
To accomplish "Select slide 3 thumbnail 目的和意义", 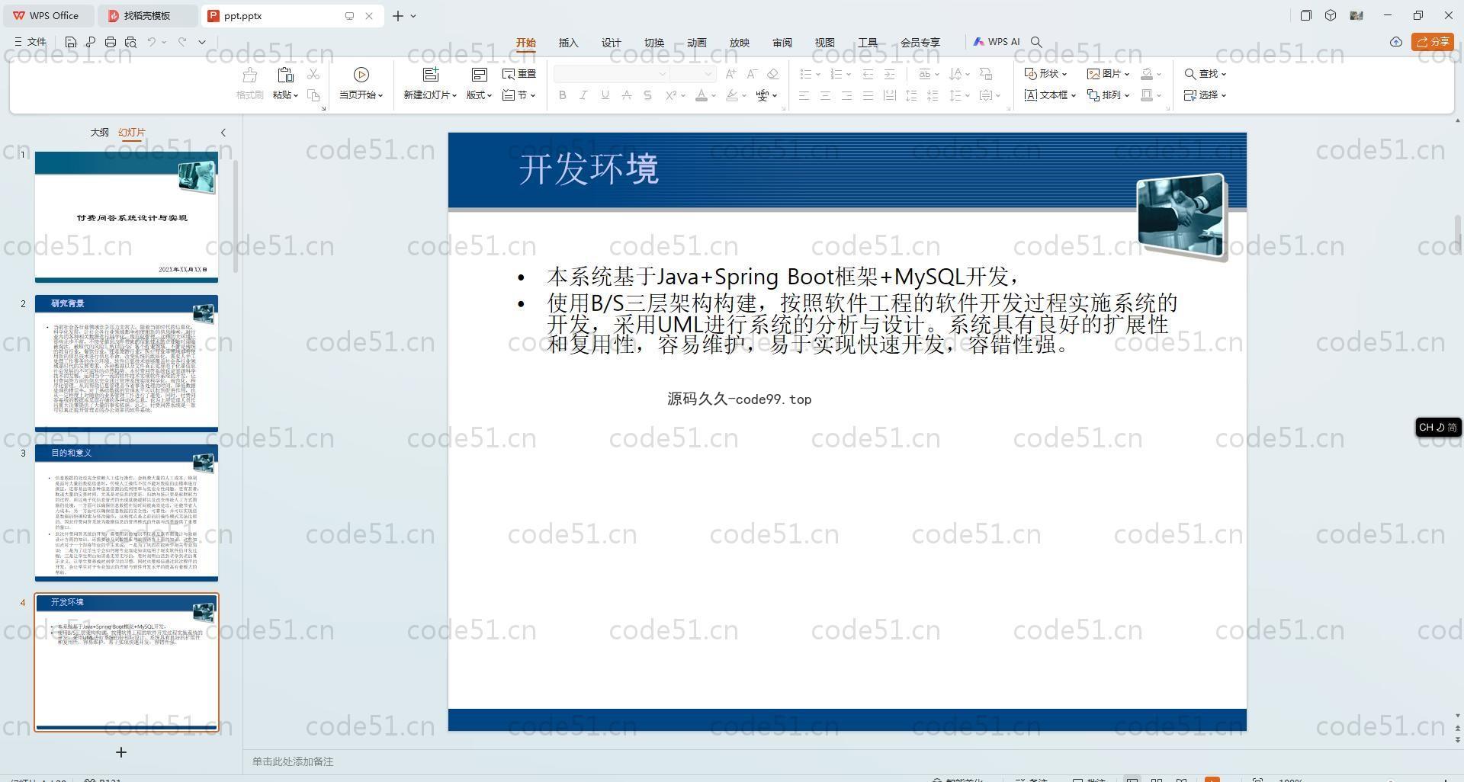I will [x=127, y=513].
